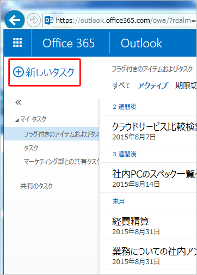Select the タスク folder in sidebar
Viewport: 197px width, 275px height.
click(31, 148)
